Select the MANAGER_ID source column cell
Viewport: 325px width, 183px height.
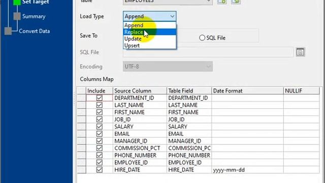pyautogui.click(x=140, y=141)
